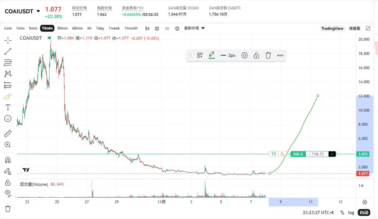Click the 3.835 price axis label
Image resolution: width=378 pixels, height=219 pixels.
[363, 154]
